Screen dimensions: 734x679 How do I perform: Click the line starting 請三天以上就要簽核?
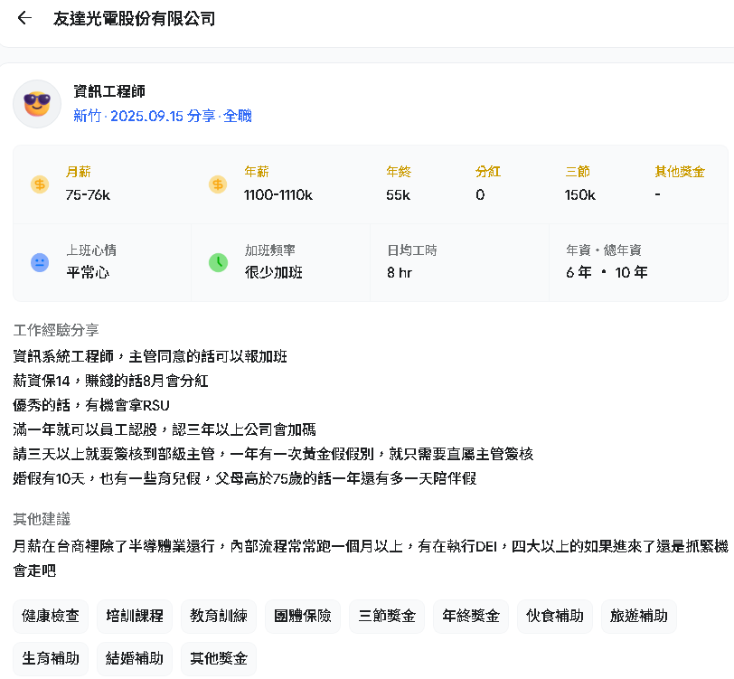(273, 454)
